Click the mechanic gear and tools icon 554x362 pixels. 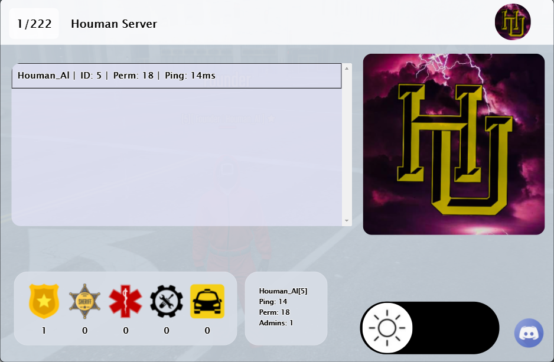pyautogui.click(x=166, y=301)
